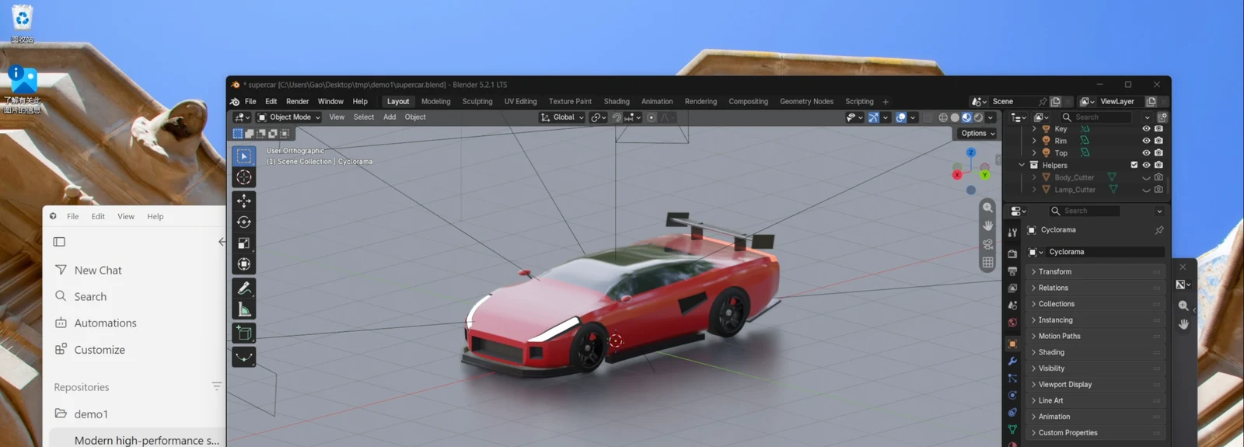Open Recycle Bin on the desktop
1244x447 pixels.
(x=22, y=22)
